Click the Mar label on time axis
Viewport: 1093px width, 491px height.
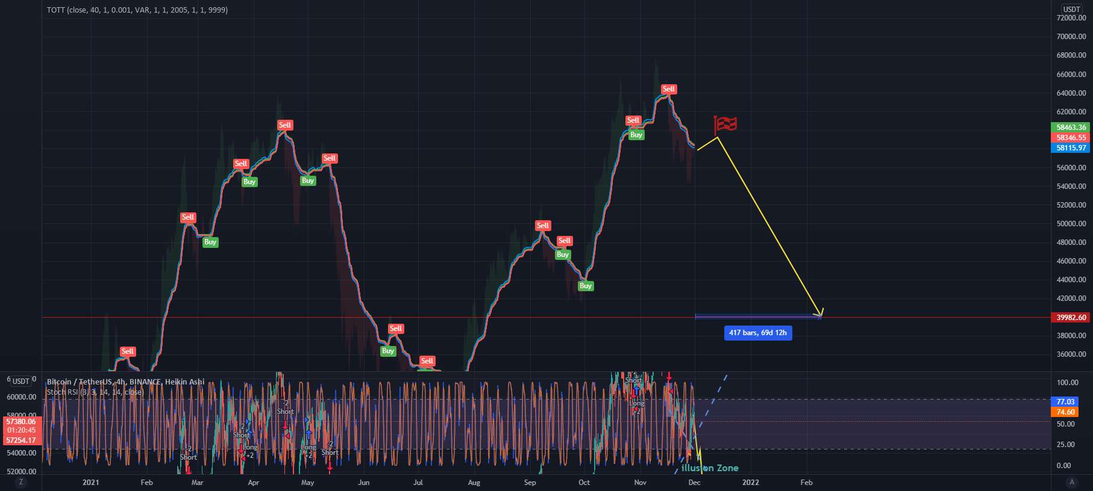click(197, 483)
